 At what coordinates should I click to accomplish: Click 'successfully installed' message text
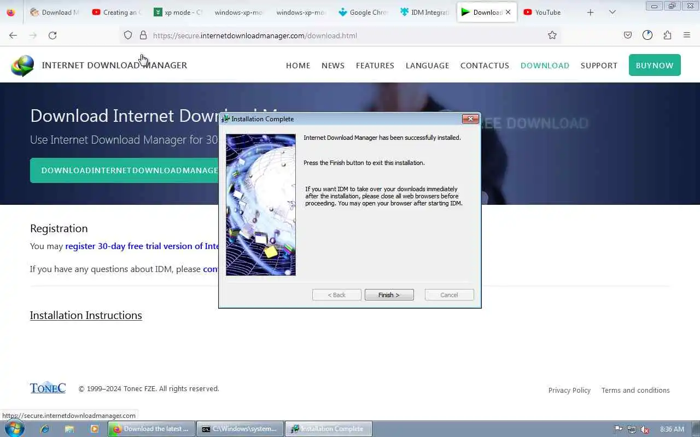(382, 138)
